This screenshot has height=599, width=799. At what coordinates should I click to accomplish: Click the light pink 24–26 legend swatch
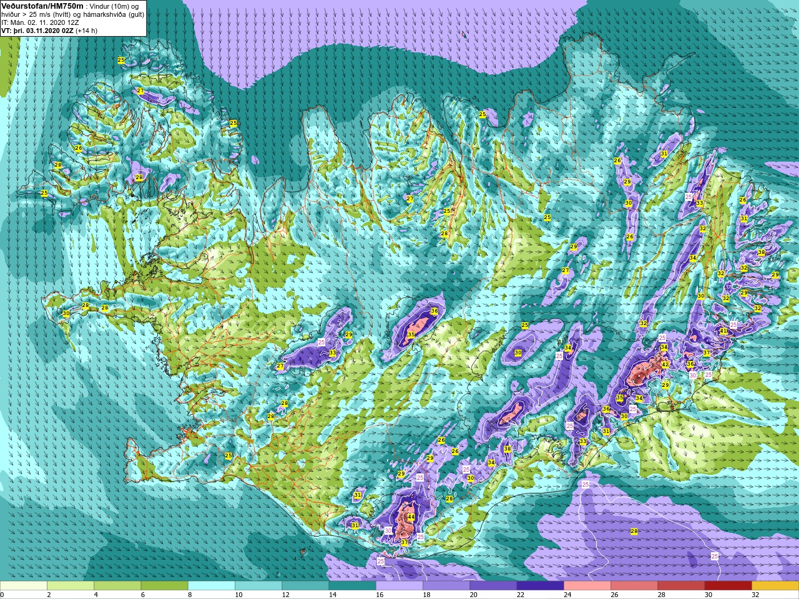pyautogui.click(x=587, y=586)
